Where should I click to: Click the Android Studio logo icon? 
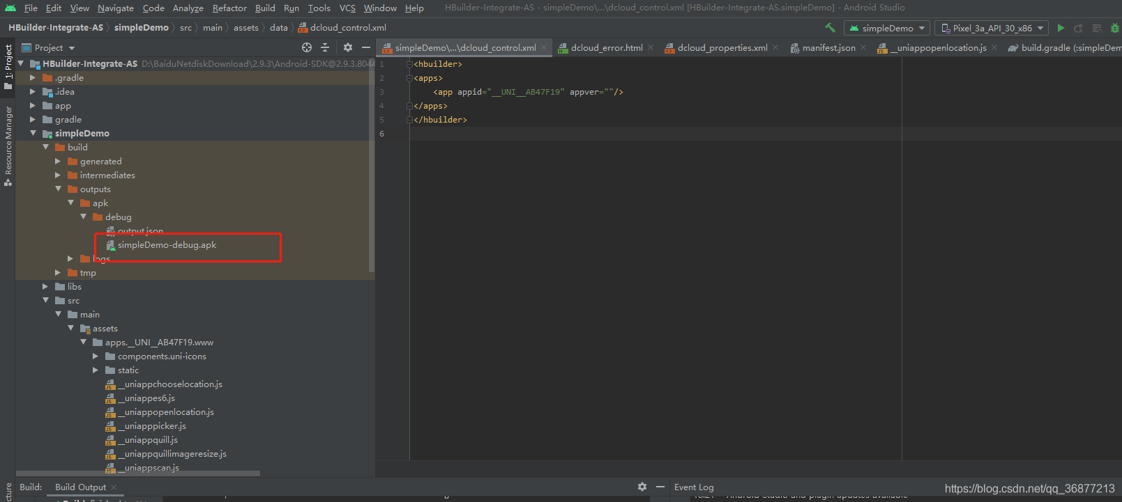point(10,8)
